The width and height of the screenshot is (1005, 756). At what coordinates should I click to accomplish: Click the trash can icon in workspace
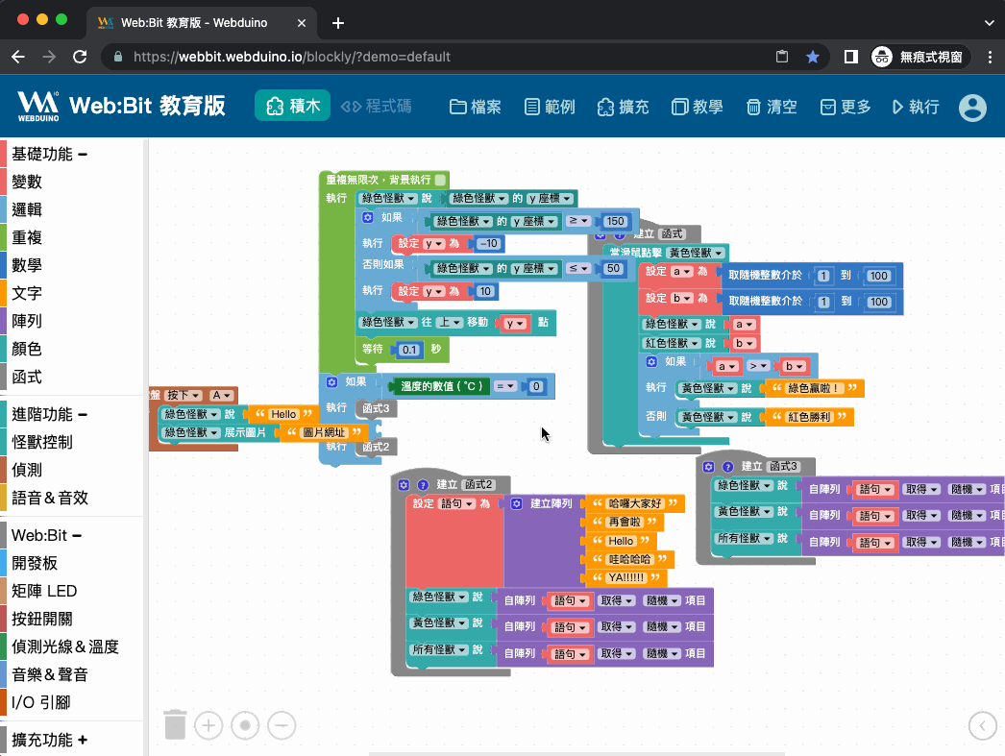[x=175, y=724]
